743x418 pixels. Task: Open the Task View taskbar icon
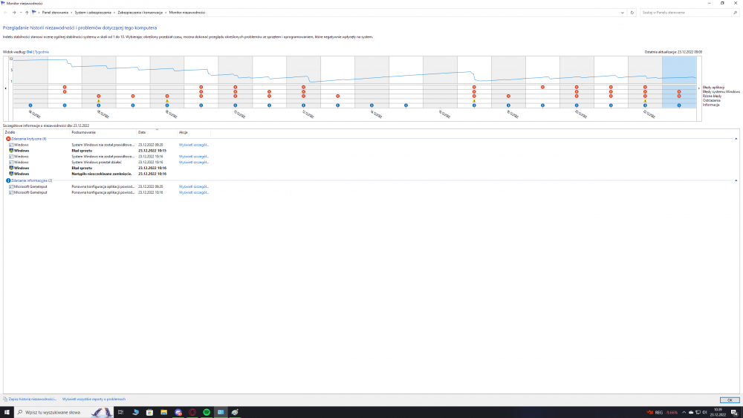120,412
